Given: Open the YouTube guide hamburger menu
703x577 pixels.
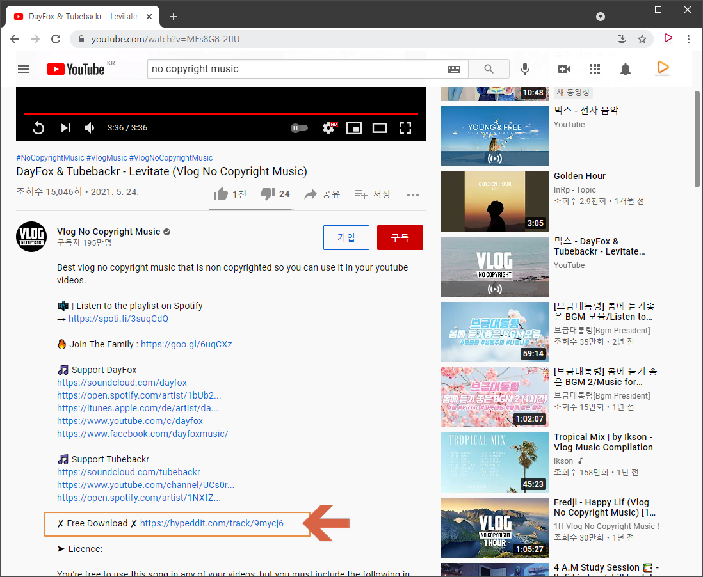Looking at the screenshot, I should [24, 69].
